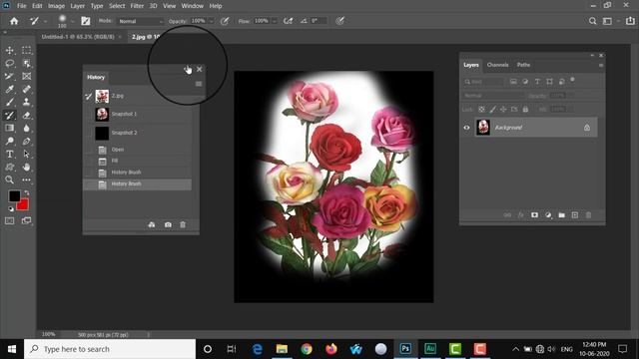639x359 pixels.
Task: Create new group folder icon in Layers
Action: coord(561,215)
